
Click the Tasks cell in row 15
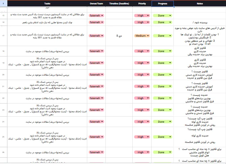(47, 16)
